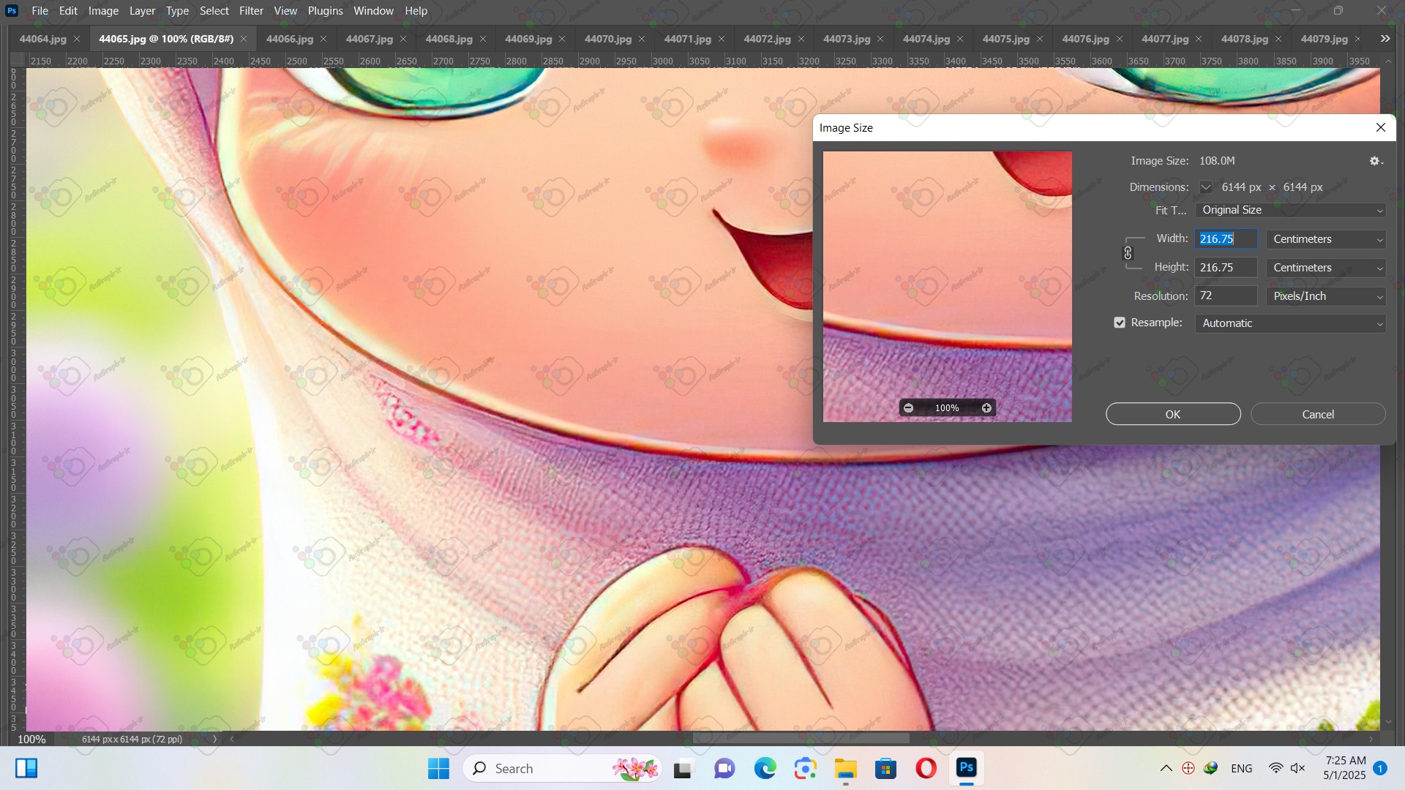The image size is (1405, 790).
Task: Toggle the constrain proportions link icon
Action: coord(1128,253)
